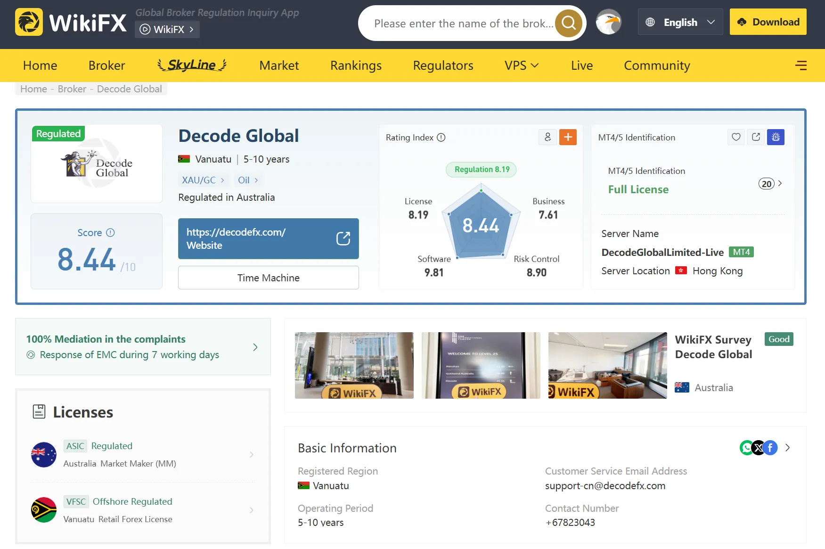Click the user icon in Rating Index
825x549 pixels.
547,137
